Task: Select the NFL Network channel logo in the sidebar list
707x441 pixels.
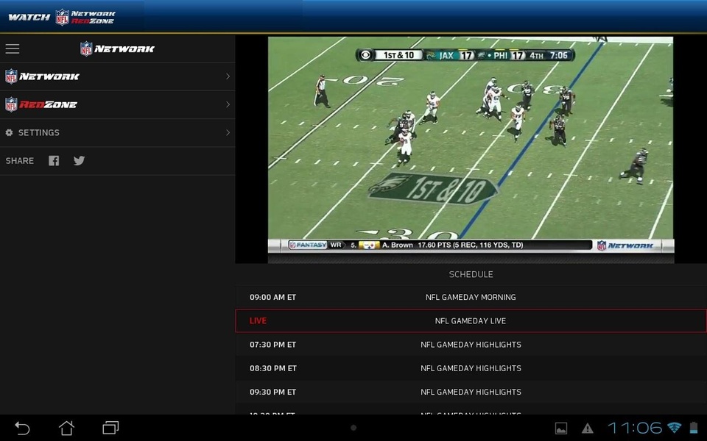Action: tap(43, 76)
